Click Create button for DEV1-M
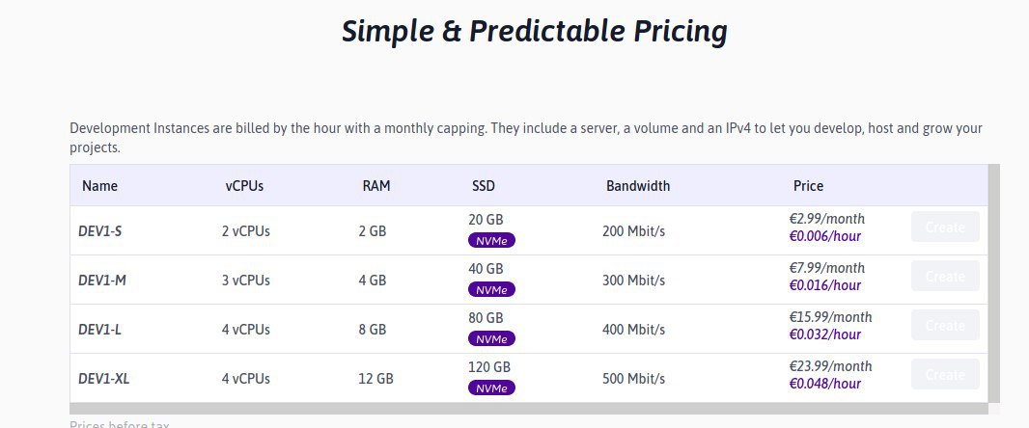1029x428 pixels. [945, 276]
